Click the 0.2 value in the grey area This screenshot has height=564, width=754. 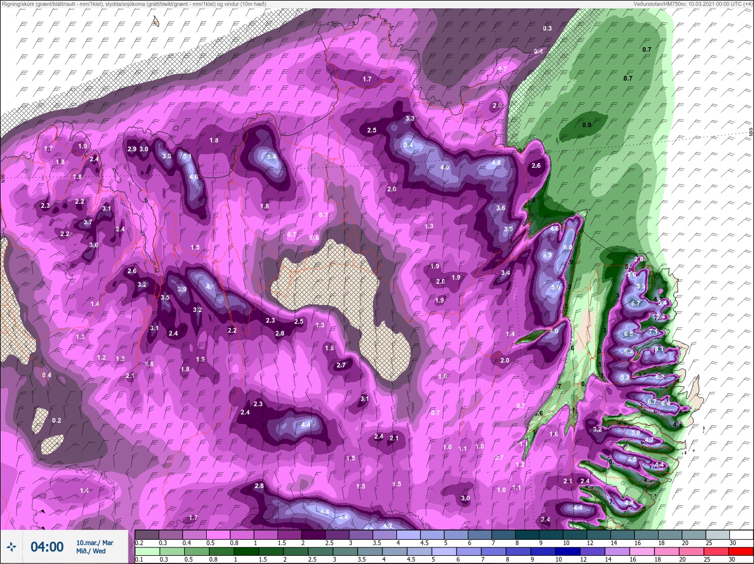[57, 420]
